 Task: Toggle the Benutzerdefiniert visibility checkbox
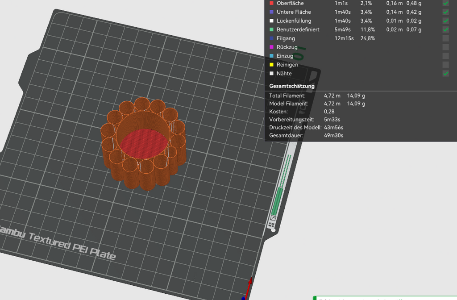446,29
